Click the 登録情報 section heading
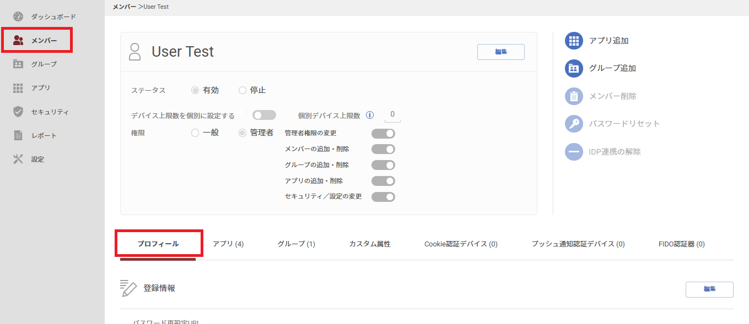Viewport: 749px width, 324px height. 159,288
